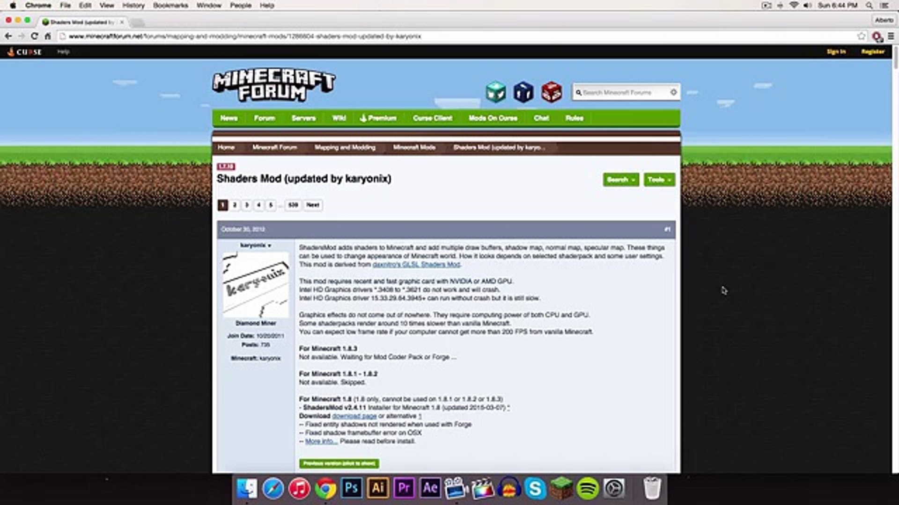The image size is (899, 505).
Task: Open the Servers navigation tab
Action: [303, 118]
